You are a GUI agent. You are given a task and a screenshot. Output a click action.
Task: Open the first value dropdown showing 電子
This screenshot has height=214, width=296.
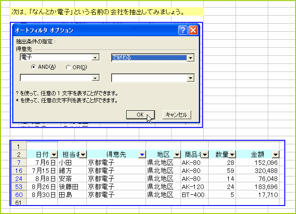click(95, 57)
